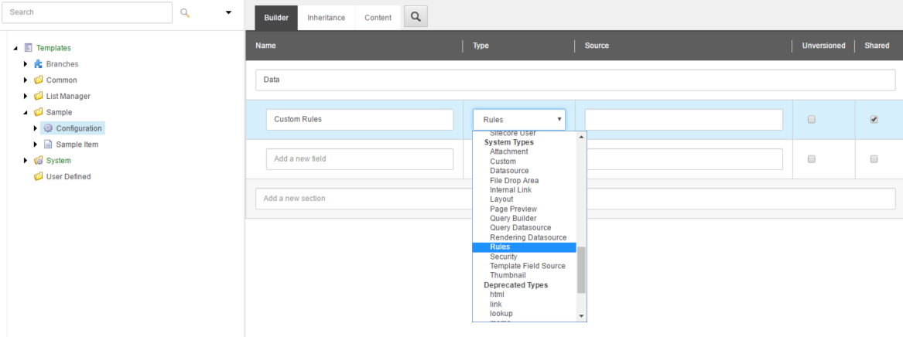Screen dimensions: 903x337
Task: Click the type list scroll up arrow
Action: (x=581, y=137)
